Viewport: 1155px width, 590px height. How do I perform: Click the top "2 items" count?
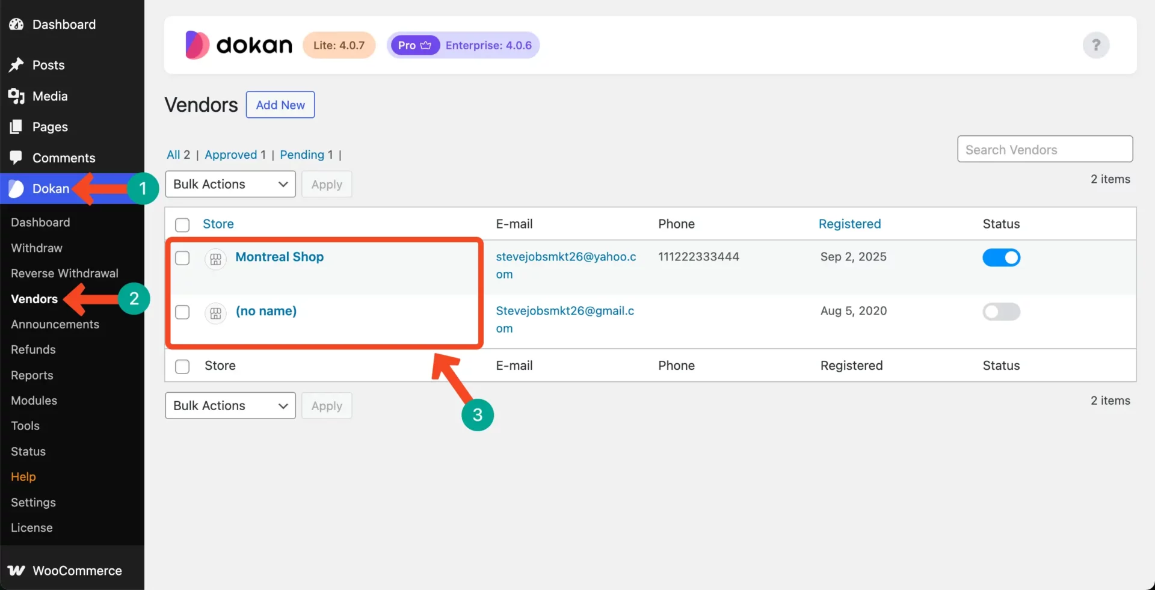coord(1110,179)
